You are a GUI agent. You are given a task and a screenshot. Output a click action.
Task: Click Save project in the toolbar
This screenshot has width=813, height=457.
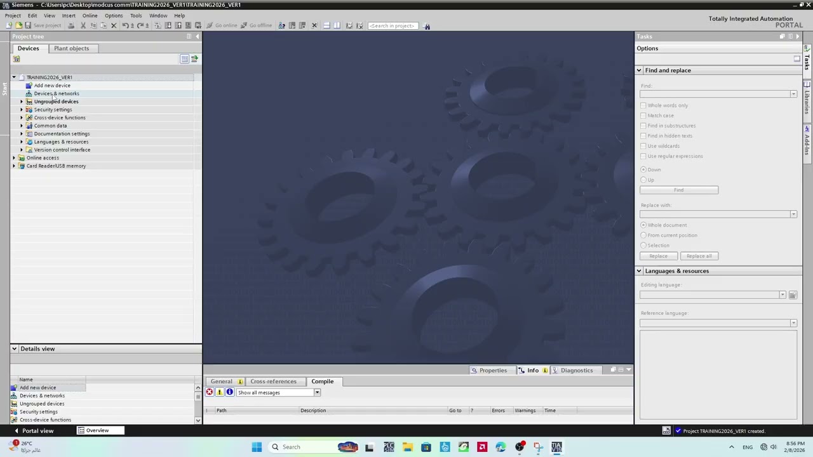tap(43, 25)
